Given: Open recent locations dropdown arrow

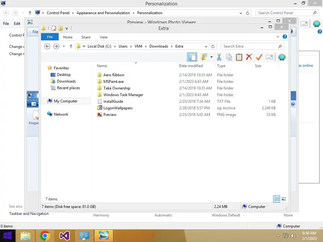Looking at the screenshot, I should 64,46.
